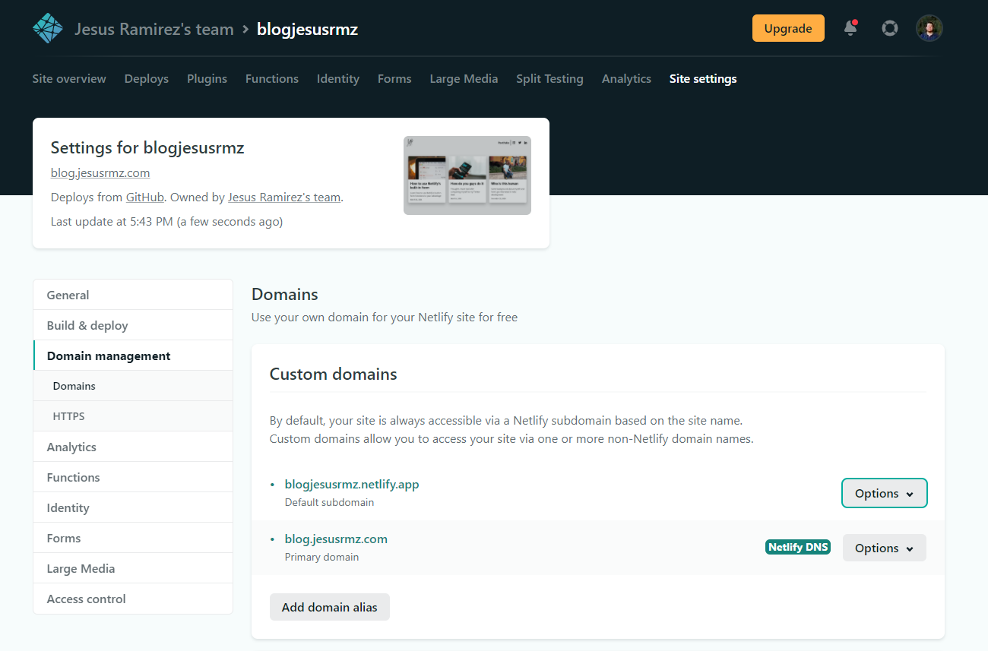988x651 pixels.
Task: Open the support lifebuoy icon
Action: [x=889, y=28]
